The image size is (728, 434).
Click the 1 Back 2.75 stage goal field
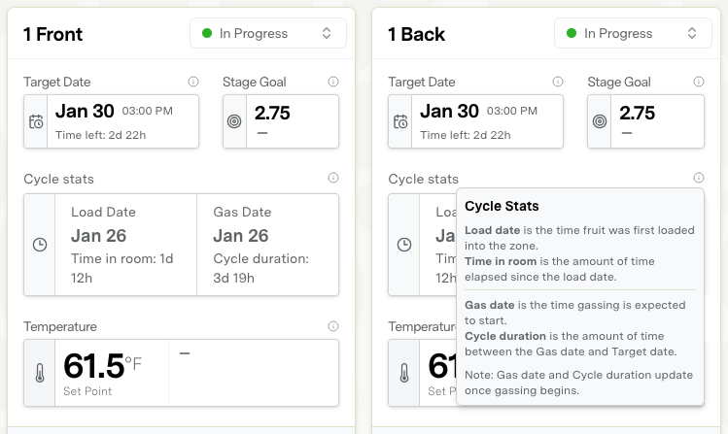tap(656, 120)
